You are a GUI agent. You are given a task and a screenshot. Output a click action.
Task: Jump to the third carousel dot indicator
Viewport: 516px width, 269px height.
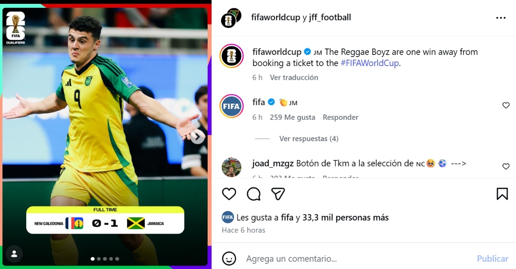click(x=105, y=259)
